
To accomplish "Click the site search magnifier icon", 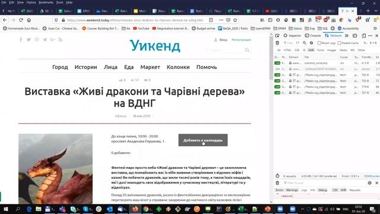I will coord(247,50).
